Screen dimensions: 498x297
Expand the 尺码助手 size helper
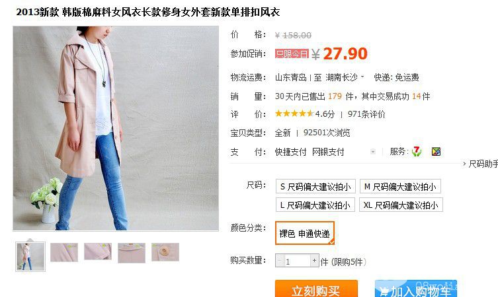click(x=480, y=164)
